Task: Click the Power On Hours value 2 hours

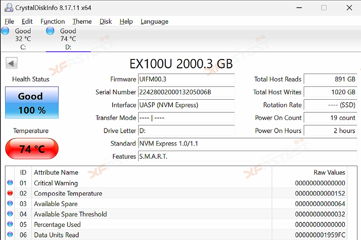Action: (330, 131)
